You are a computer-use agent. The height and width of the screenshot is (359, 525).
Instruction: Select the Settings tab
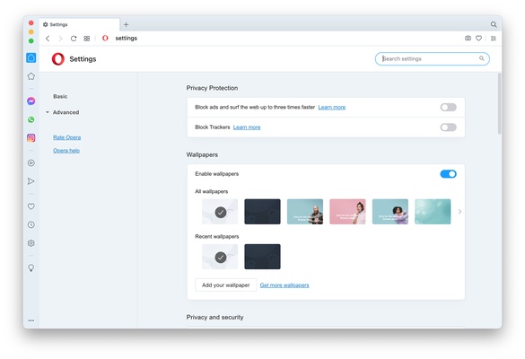coord(79,24)
